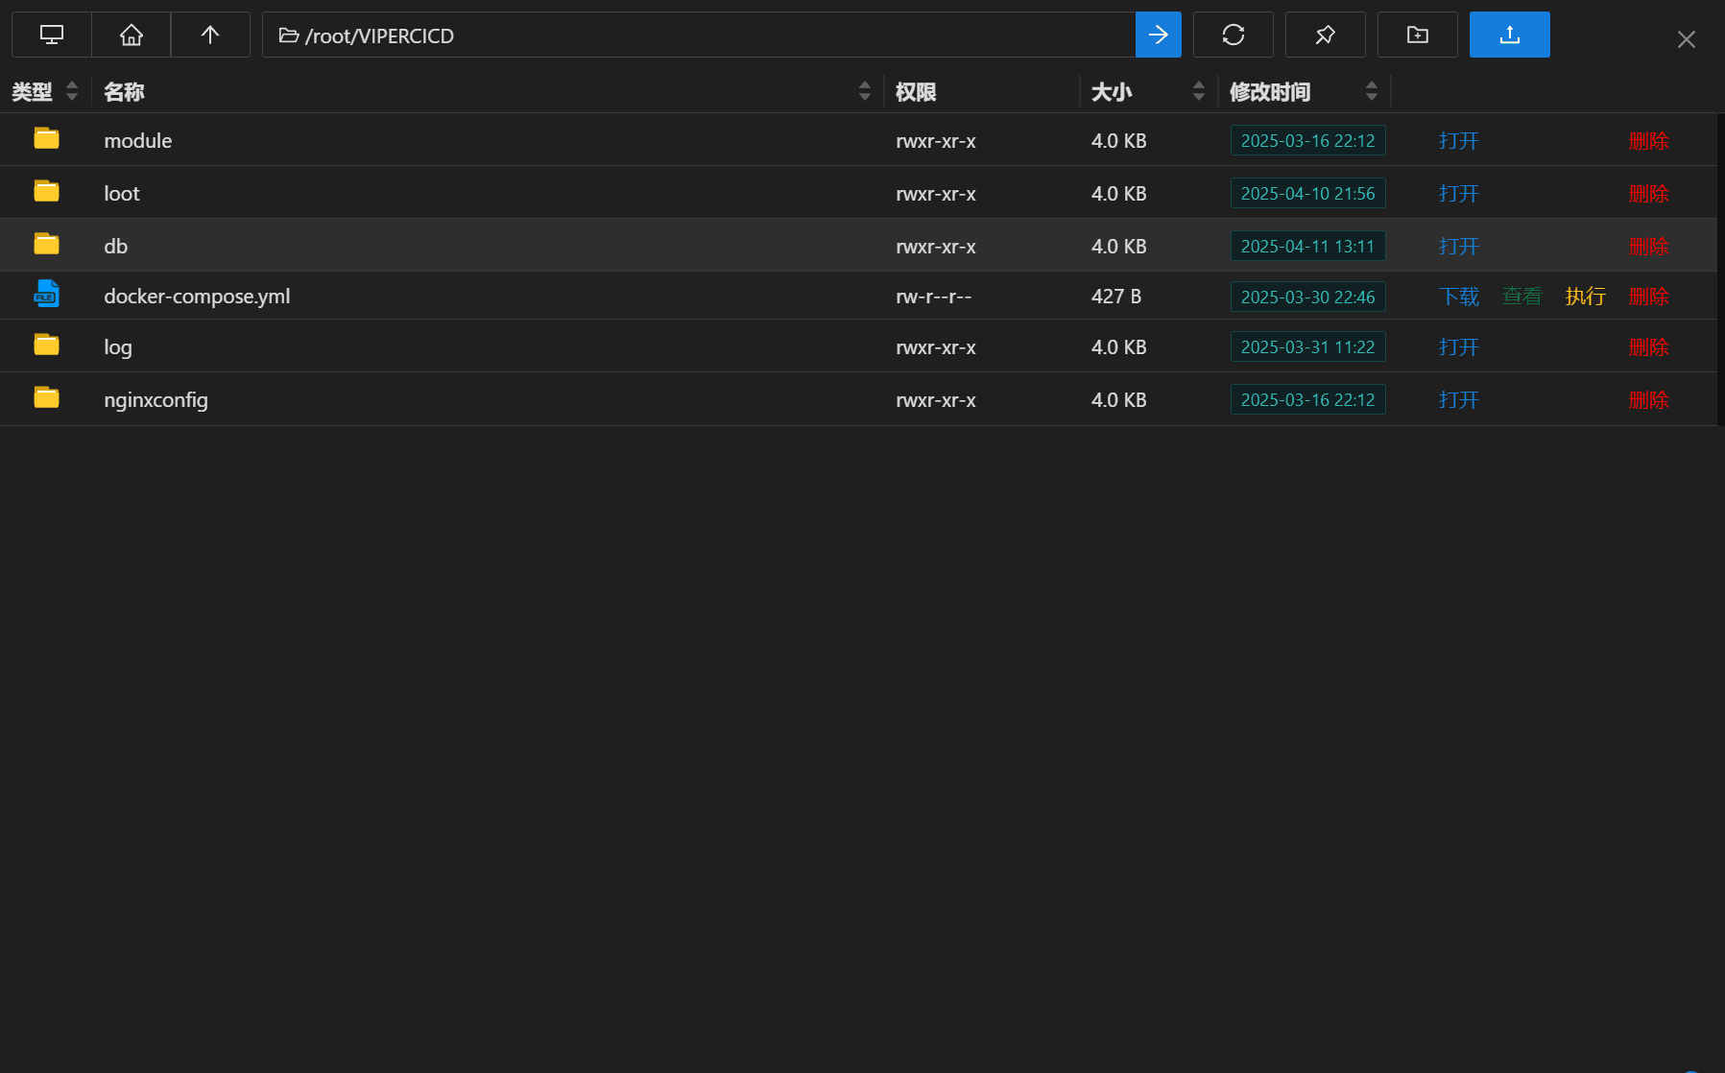1725x1073 pixels.
Task: Execute docker-compose.yml via 执行
Action: pyautogui.click(x=1585, y=297)
